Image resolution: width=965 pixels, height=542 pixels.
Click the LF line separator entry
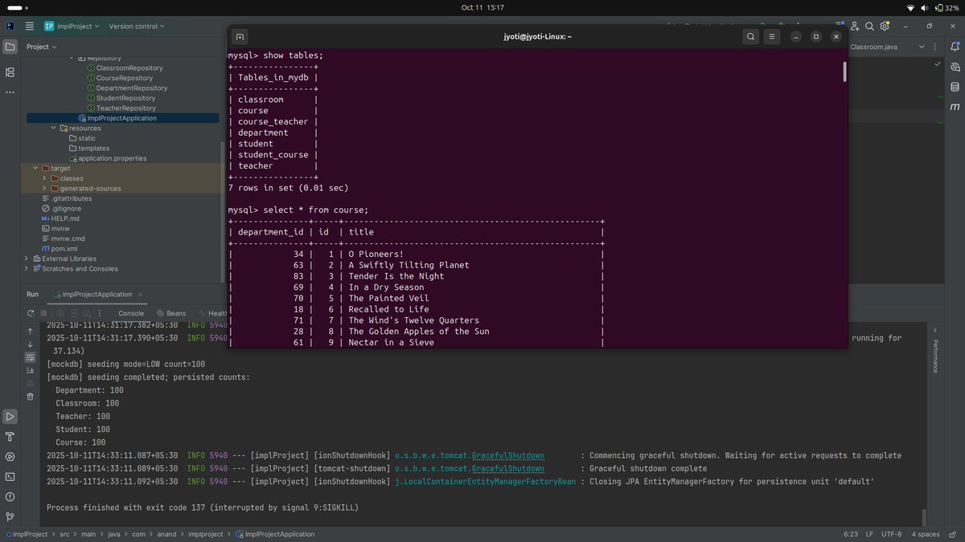tap(868, 534)
